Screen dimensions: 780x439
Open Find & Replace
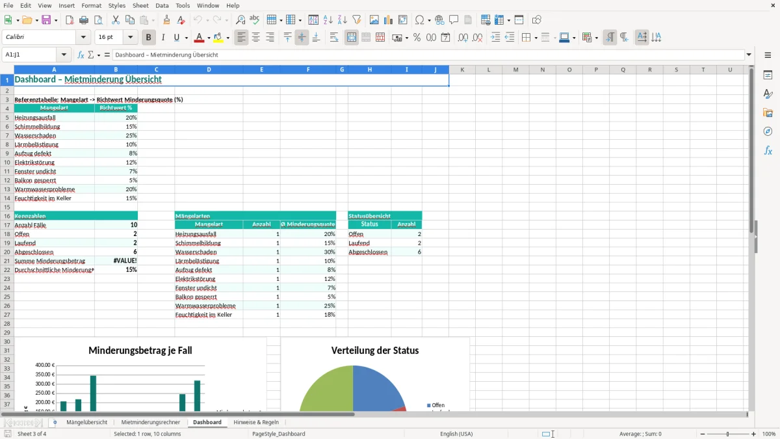click(240, 20)
